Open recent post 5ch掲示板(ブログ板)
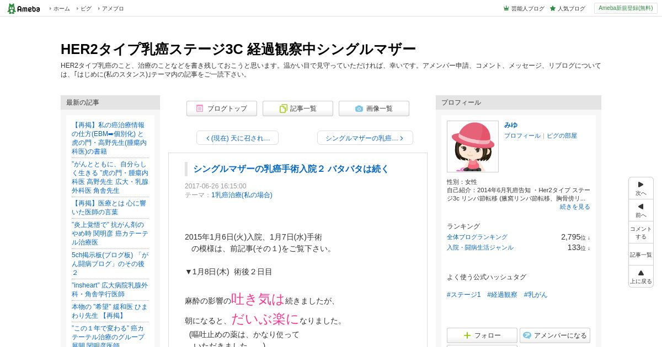 click(x=110, y=264)
